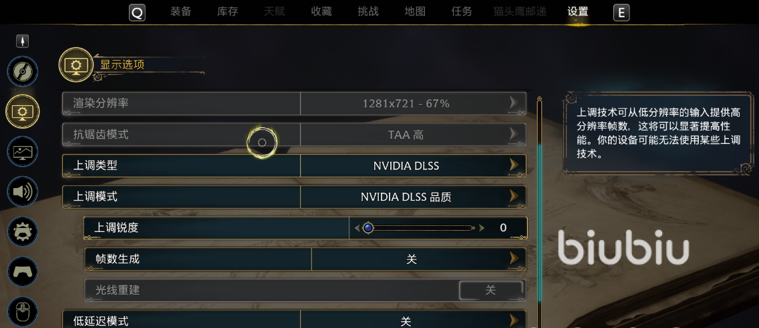Go to the 任务 tab
The height and width of the screenshot is (328, 759).
(x=462, y=11)
